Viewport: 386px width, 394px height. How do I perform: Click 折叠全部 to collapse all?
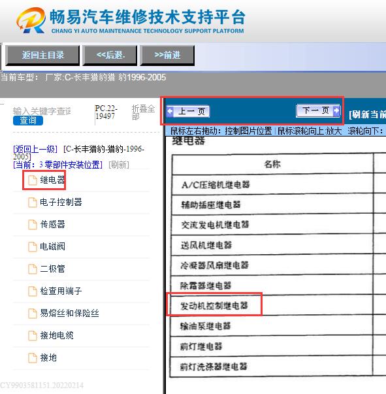[x=143, y=112]
